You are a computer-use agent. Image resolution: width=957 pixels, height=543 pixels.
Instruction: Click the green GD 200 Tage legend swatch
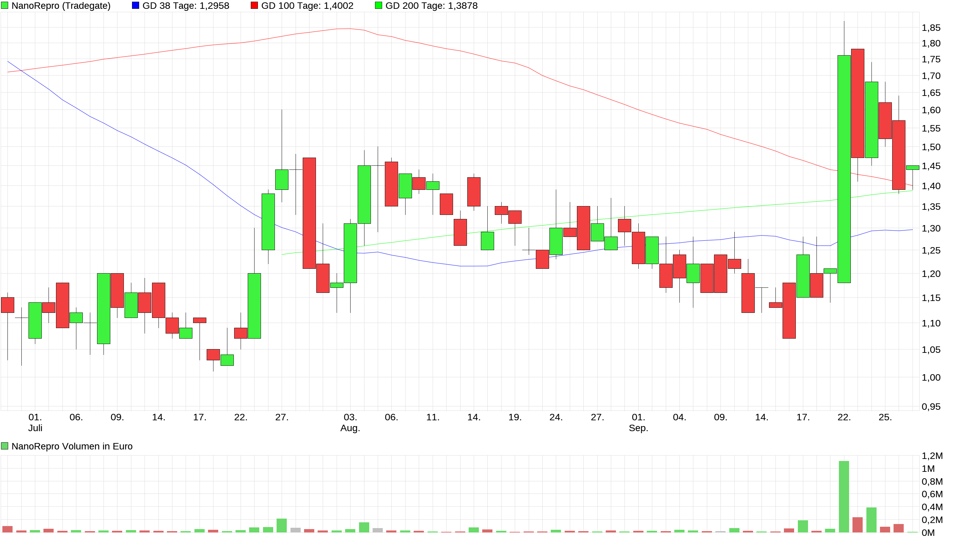378,6
